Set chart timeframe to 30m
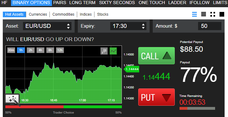 tap(11, 50)
